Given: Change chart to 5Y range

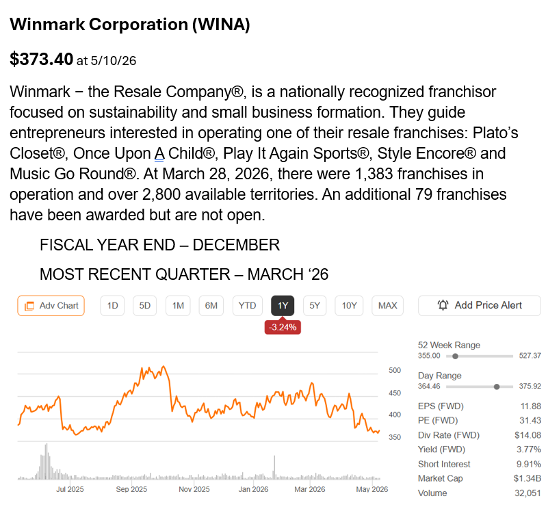Looking at the screenshot, I should pos(315,306).
